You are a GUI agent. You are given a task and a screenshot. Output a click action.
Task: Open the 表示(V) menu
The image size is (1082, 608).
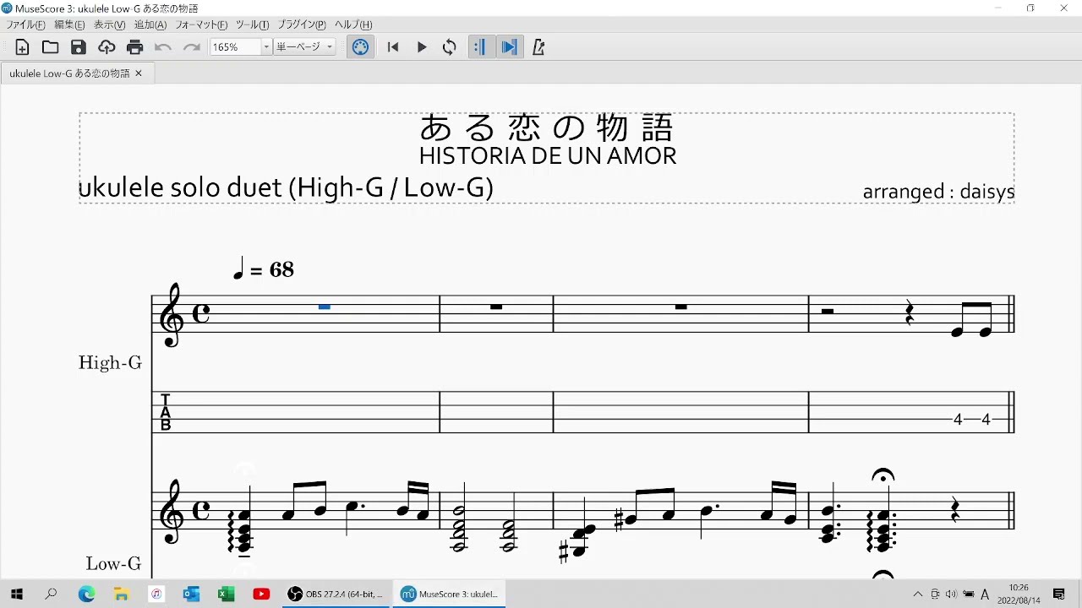pyautogui.click(x=110, y=25)
